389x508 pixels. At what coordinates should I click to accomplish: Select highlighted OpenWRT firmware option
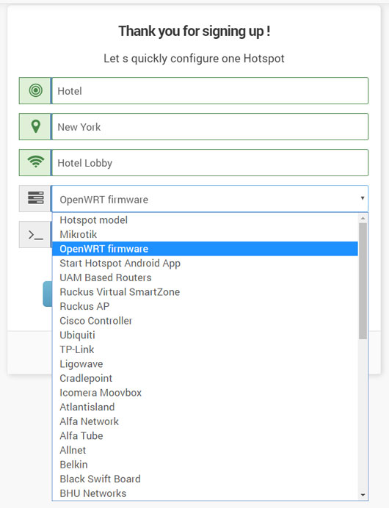click(x=205, y=249)
